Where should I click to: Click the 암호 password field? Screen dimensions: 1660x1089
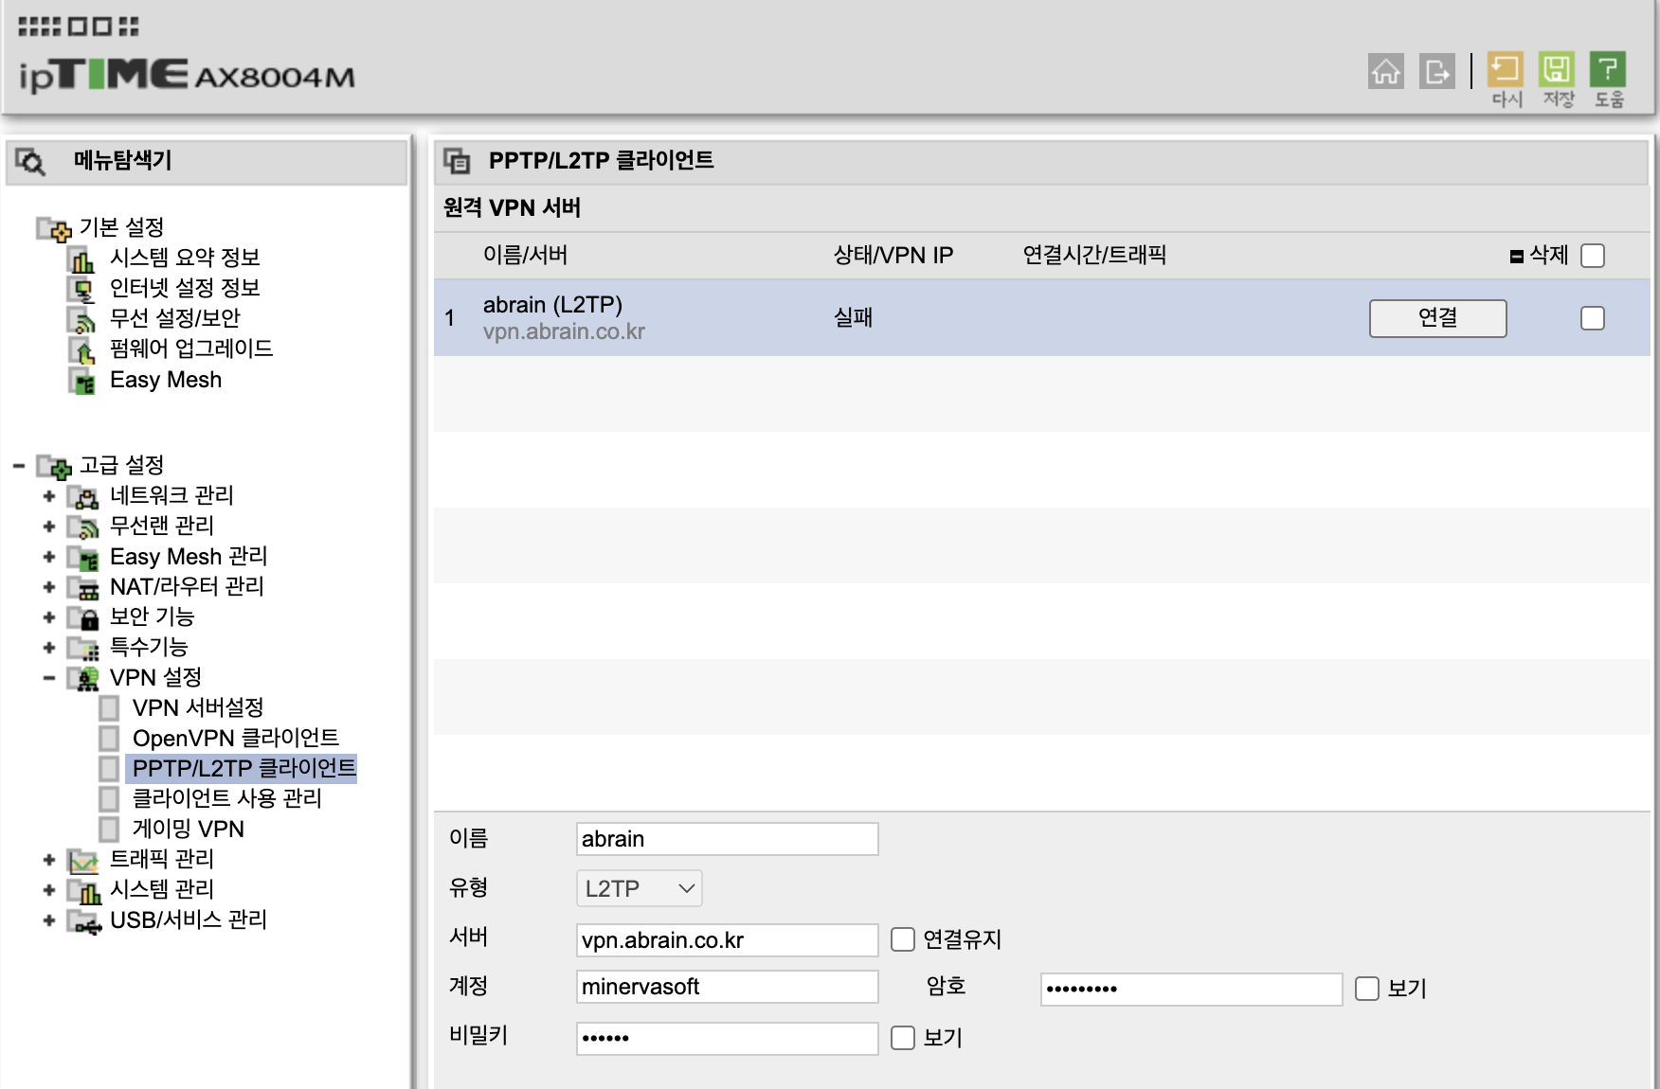[x=1192, y=990]
